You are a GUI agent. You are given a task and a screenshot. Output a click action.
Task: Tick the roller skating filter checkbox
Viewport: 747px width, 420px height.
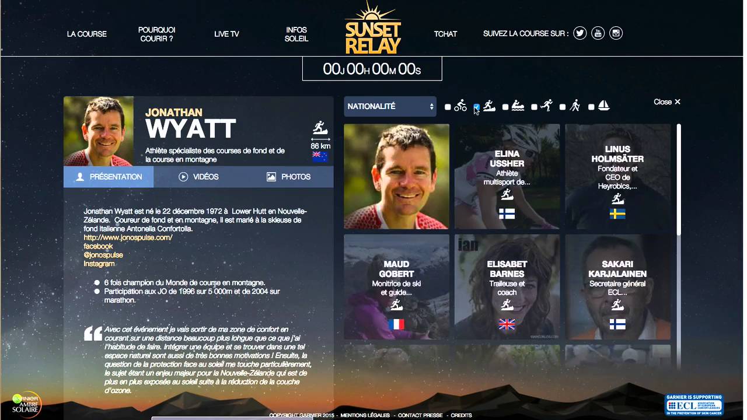pyautogui.click(x=533, y=107)
